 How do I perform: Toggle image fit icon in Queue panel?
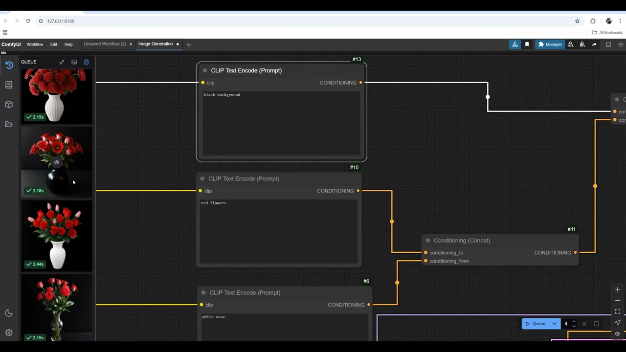(74, 62)
